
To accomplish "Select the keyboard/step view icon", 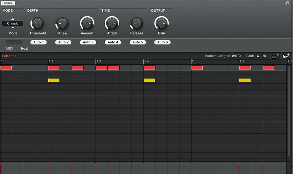I will [x=275, y=56].
